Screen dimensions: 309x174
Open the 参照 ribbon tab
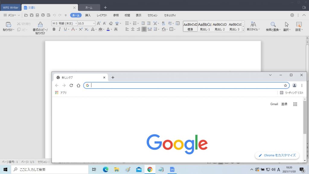[x=116, y=15]
